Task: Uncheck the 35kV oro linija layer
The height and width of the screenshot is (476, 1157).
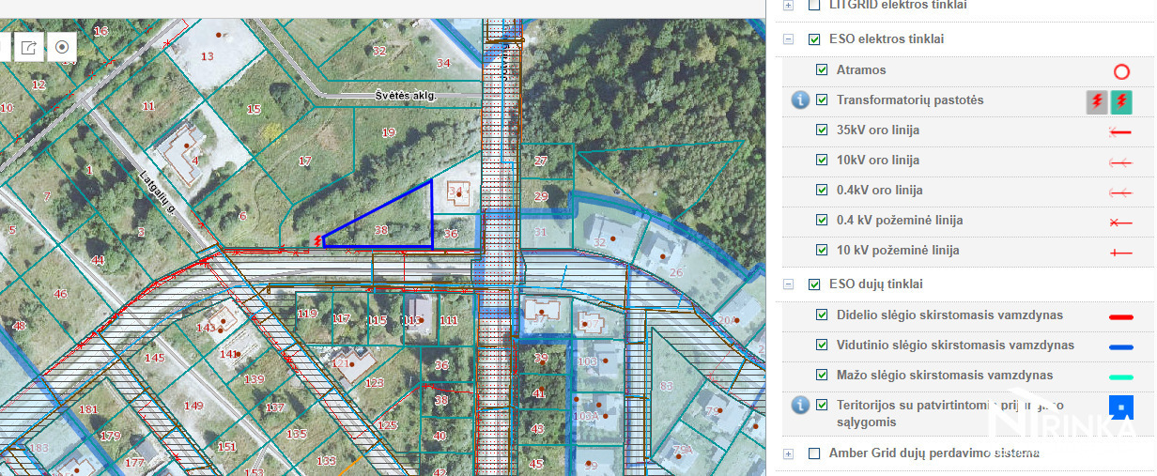Action: (x=822, y=131)
